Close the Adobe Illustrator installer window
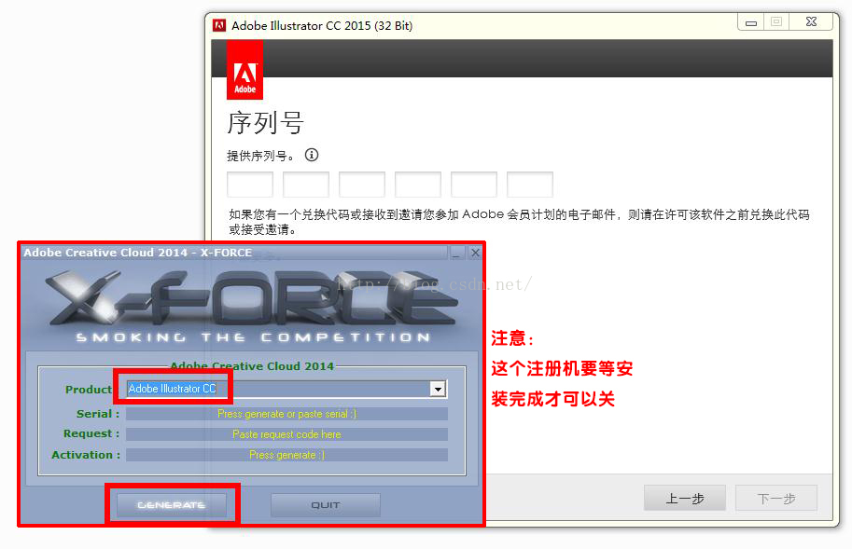 [x=811, y=22]
